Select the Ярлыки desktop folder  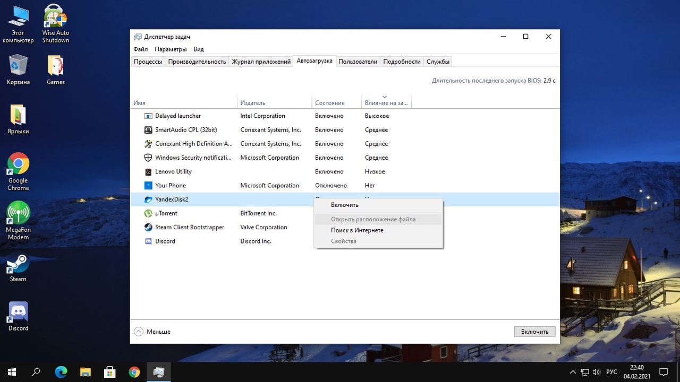pos(18,119)
